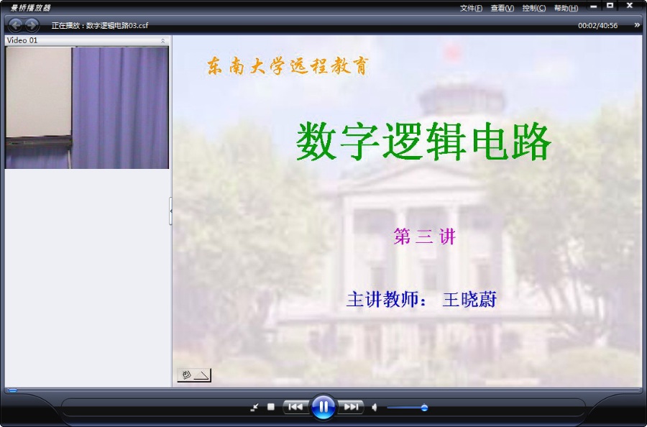This screenshot has width=647, height=427.
Task: Click the slide text 第三讲
Action: pos(424,237)
